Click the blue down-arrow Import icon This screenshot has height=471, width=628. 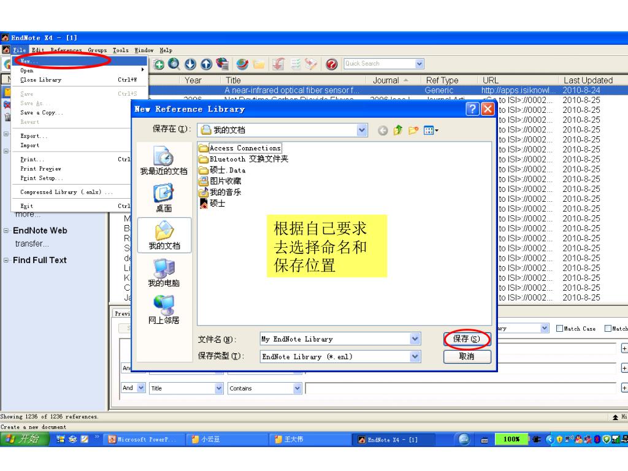pyautogui.click(x=190, y=64)
